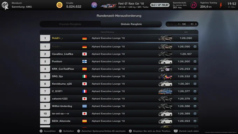The image size is (238, 134).
Task: Click white car thumbnail in Punttoni row
Action: pos(165,62)
